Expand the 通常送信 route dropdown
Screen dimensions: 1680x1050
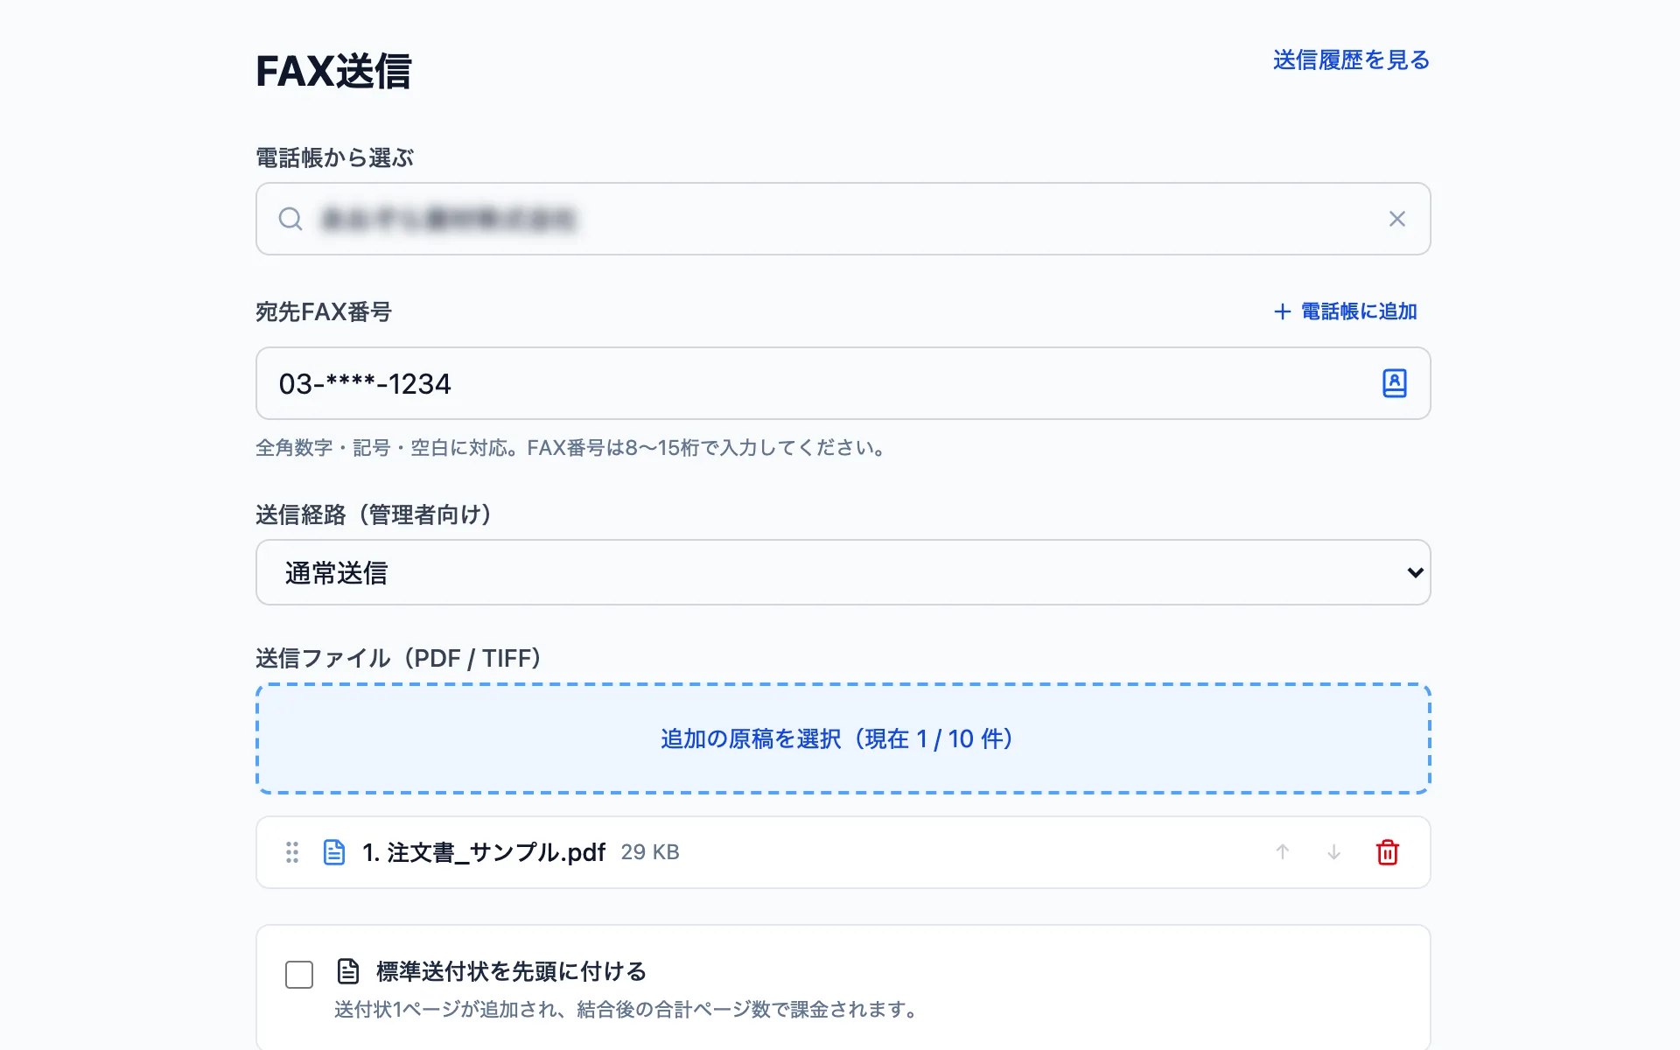coord(843,572)
